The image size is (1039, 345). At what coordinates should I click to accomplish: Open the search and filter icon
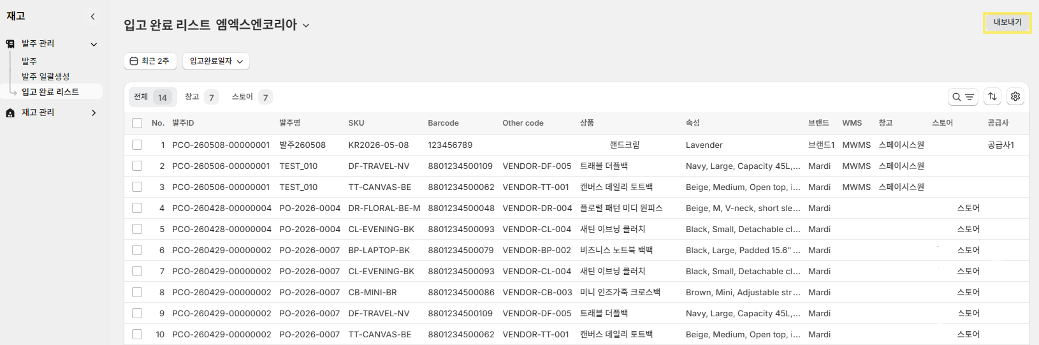click(963, 97)
